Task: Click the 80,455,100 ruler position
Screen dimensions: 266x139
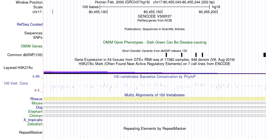Action: click(98, 12)
